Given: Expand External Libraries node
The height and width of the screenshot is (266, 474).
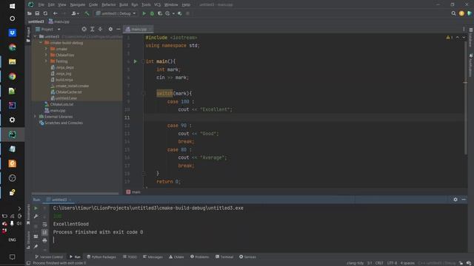Looking at the screenshot, I should [x=35, y=117].
